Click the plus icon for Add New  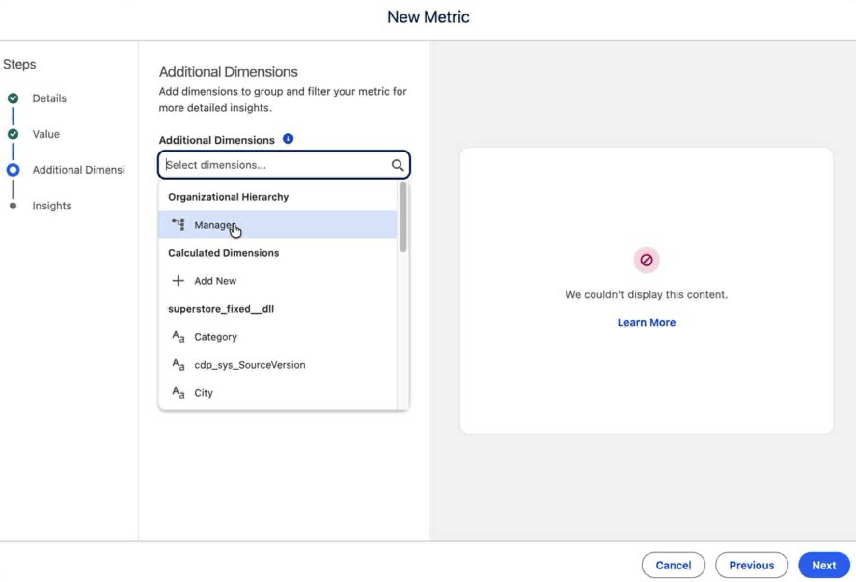click(x=178, y=280)
